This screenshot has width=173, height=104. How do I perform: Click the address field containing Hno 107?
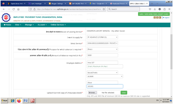point(102,63)
